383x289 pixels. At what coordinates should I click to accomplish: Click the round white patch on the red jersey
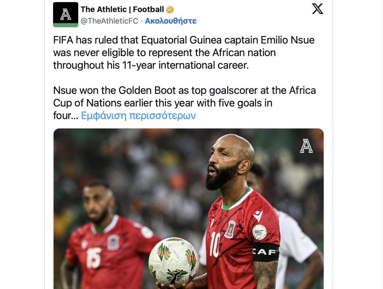259,232
